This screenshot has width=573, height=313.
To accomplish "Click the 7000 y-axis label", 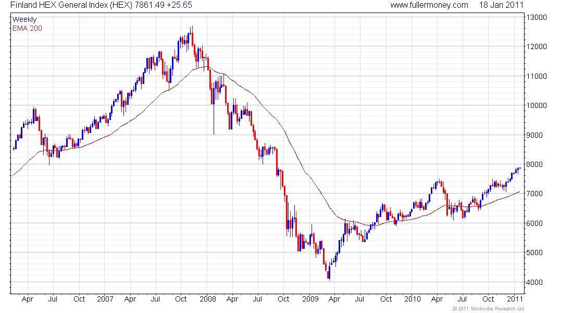I will (535, 194).
